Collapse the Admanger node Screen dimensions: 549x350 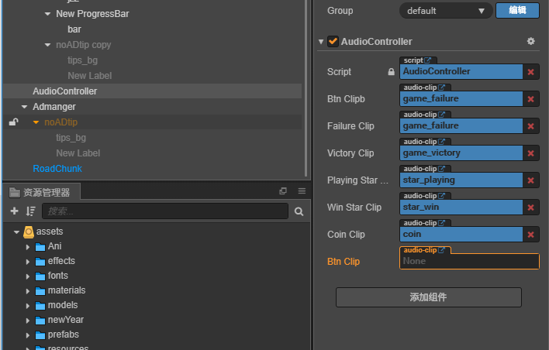click(24, 107)
